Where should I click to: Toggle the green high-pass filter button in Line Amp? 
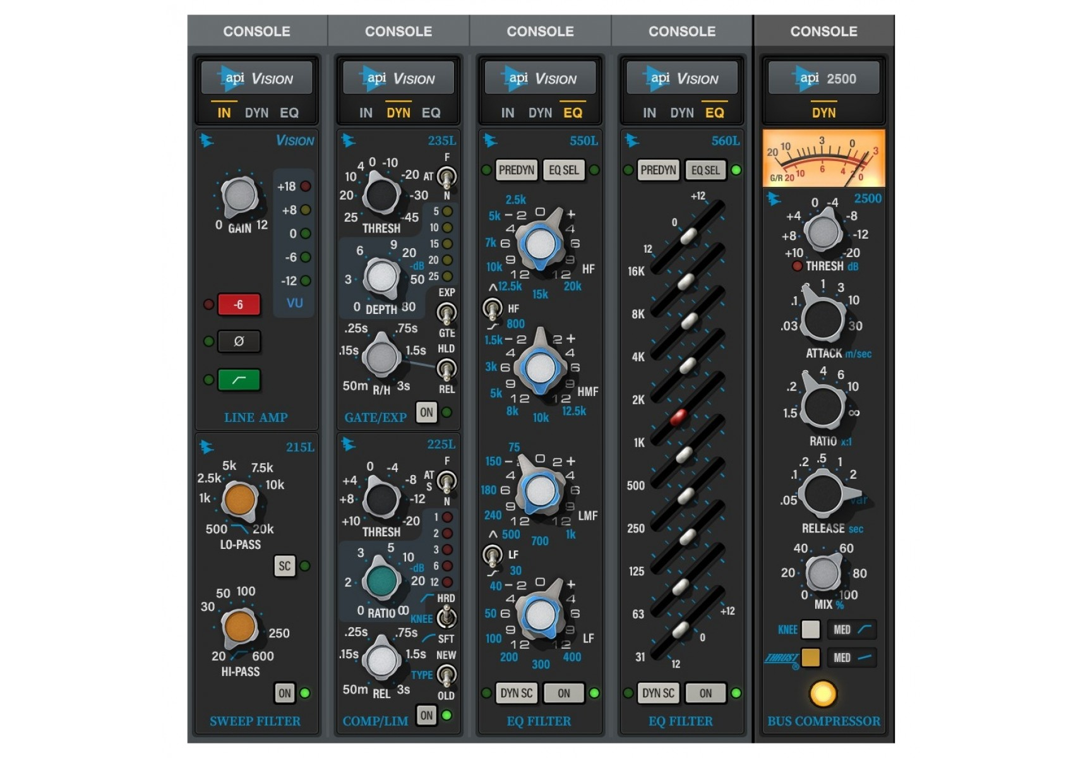click(x=239, y=380)
